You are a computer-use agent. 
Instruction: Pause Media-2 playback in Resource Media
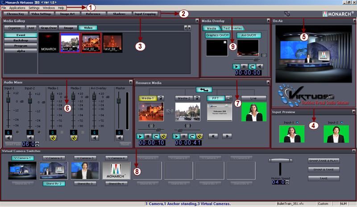point(184,136)
